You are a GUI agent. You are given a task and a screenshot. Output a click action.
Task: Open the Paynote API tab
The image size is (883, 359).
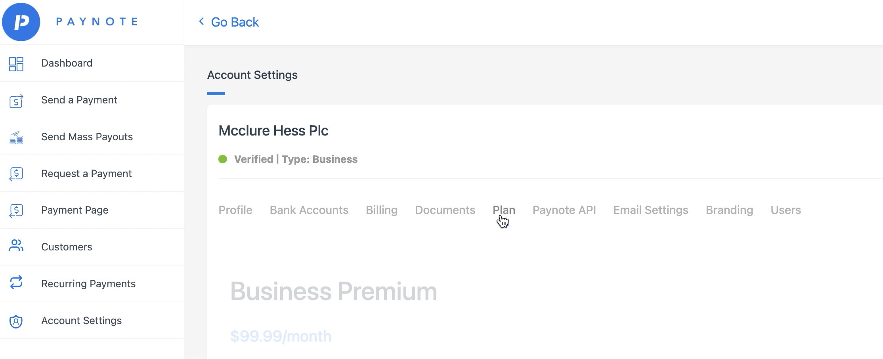pyautogui.click(x=564, y=210)
